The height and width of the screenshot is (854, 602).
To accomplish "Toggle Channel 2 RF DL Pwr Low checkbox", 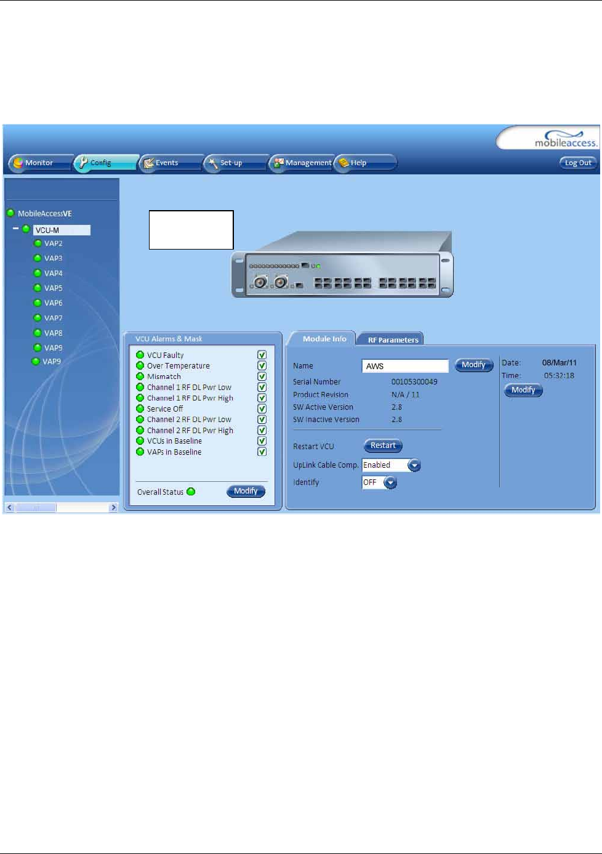I will click(x=262, y=420).
